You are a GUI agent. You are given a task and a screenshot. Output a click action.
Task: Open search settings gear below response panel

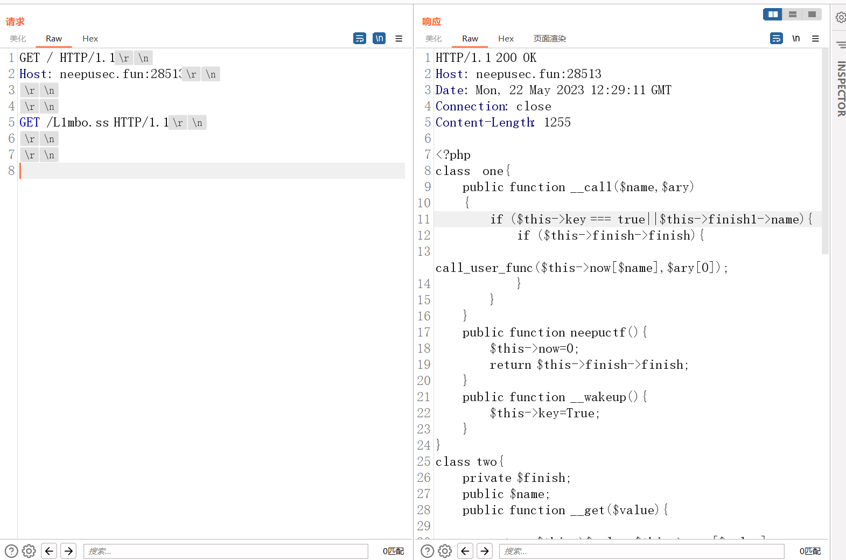[445, 551]
